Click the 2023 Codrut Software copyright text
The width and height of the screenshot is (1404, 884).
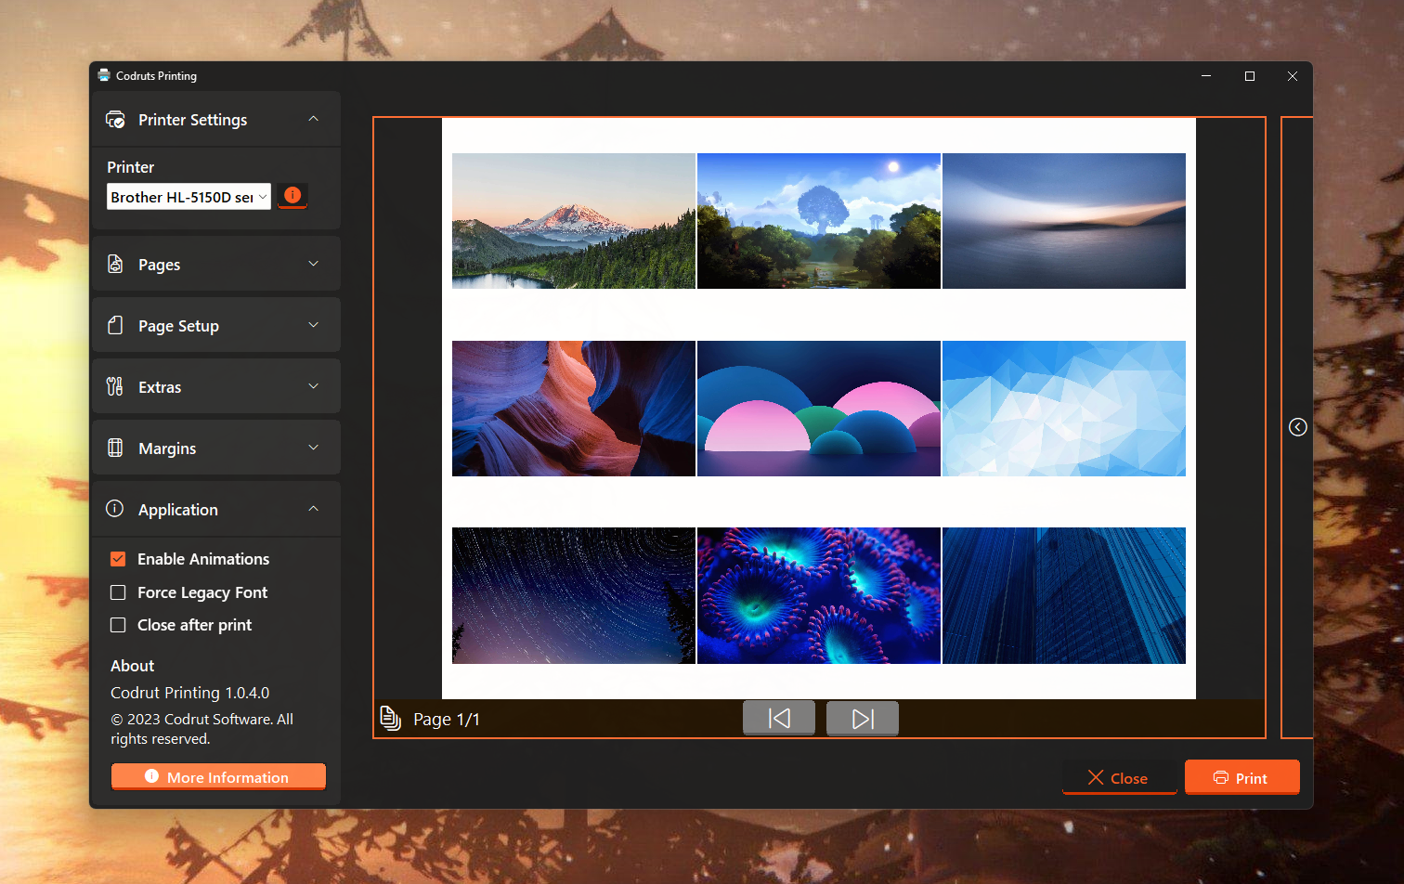pyautogui.click(x=201, y=729)
